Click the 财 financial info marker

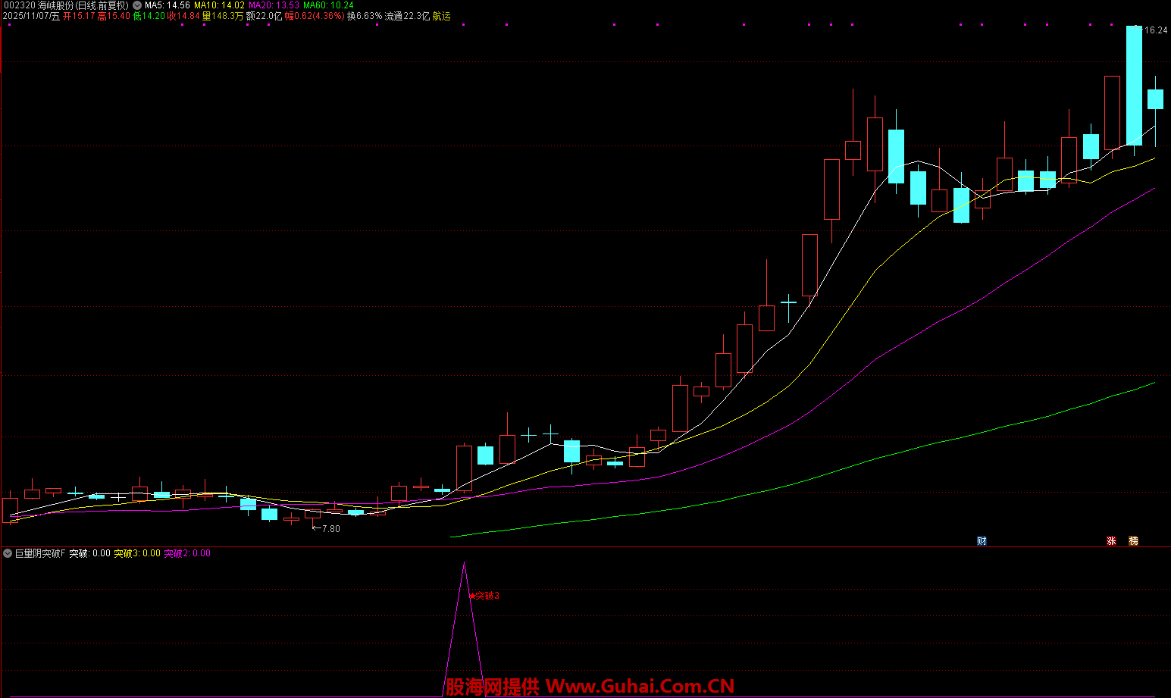[982, 540]
